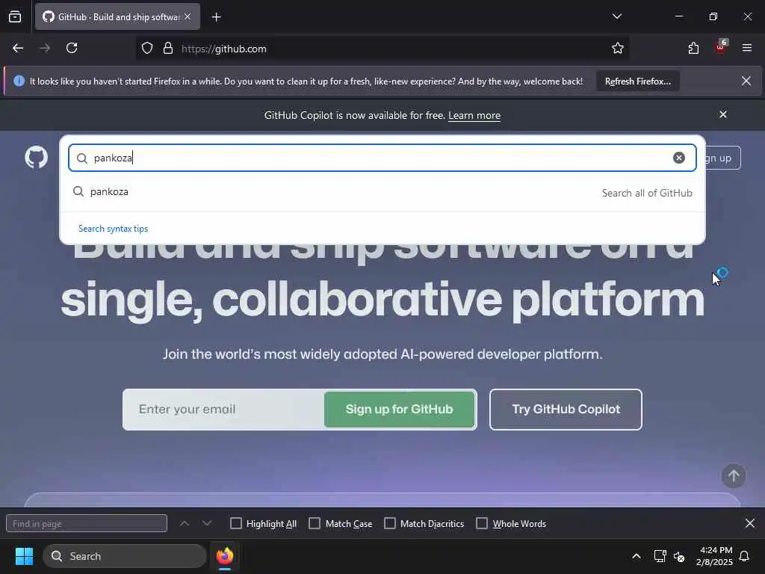The width and height of the screenshot is (765, 574).
Task: Click the Windows taskbar Search box
Action: point(125,556)
